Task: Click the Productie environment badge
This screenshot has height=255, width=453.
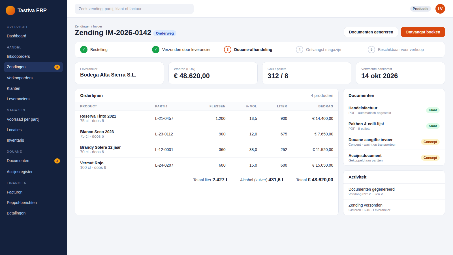Action: pyautogui.click(x=420, y=9)
